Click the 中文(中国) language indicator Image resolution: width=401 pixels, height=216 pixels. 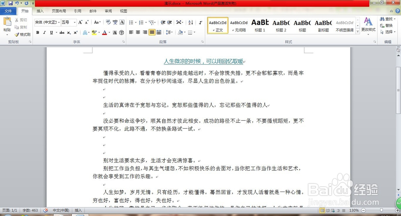[61, 210]
